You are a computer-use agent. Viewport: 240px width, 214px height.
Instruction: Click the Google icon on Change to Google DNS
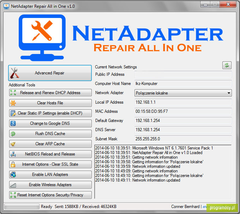pyautogui.click(x=13, y=123)
